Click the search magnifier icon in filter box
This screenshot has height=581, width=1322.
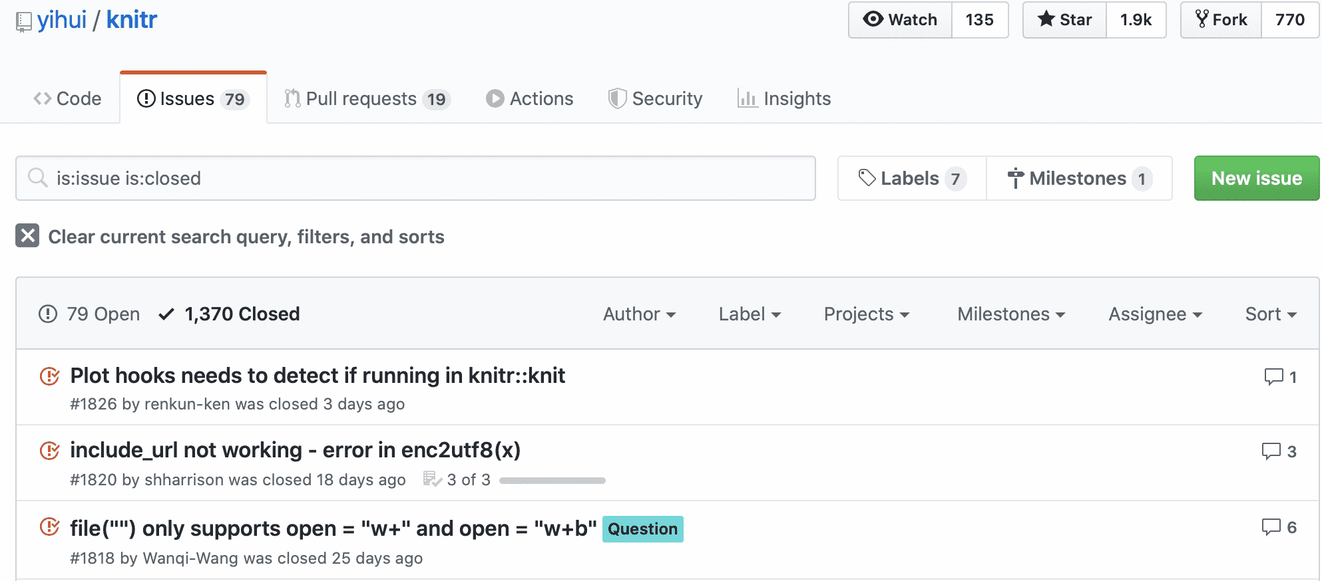(x=38, y=177)
